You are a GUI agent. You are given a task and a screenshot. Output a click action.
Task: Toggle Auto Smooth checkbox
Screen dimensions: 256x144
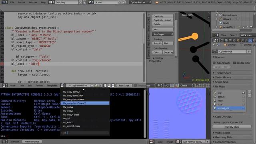click(x=214, y=63)
